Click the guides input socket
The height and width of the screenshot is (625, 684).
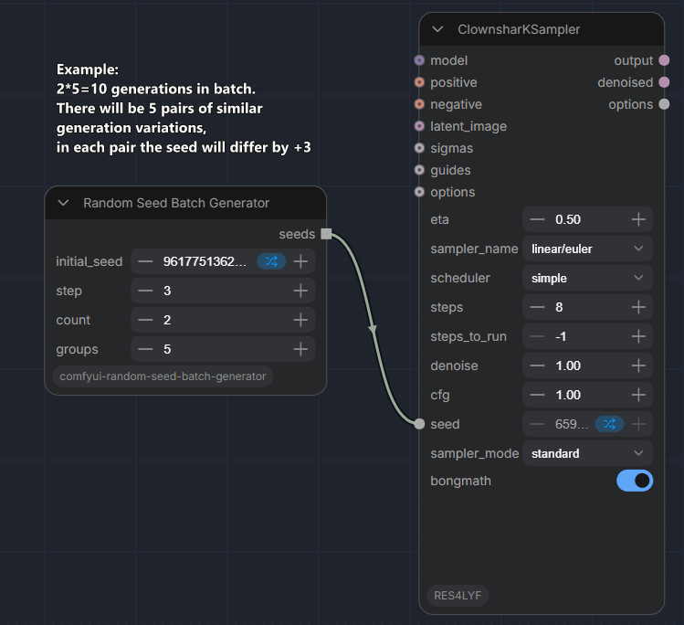(x=419, y=170)
